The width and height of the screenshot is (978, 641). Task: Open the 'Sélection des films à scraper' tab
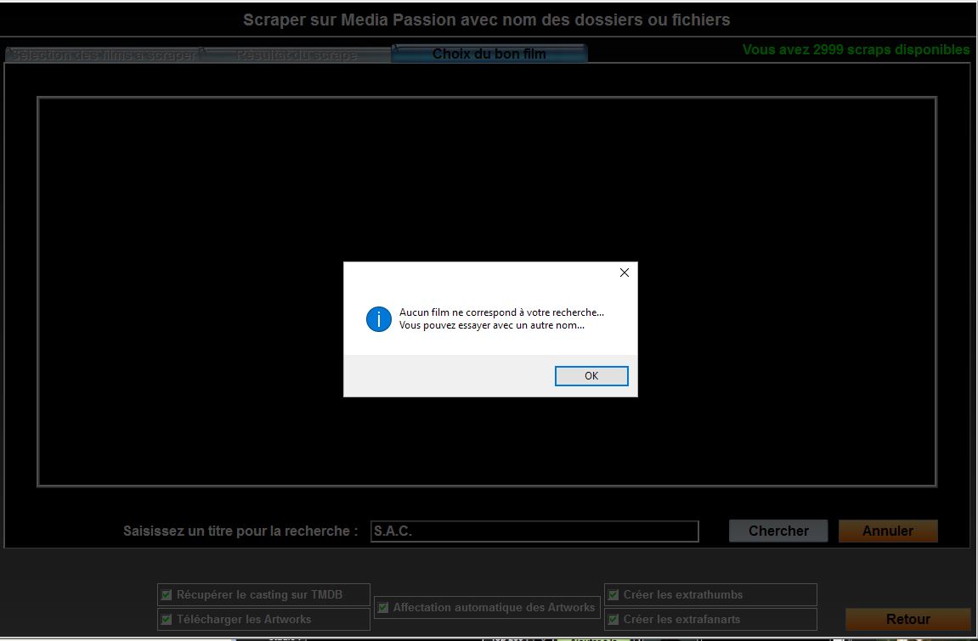(x=104, y=55)
